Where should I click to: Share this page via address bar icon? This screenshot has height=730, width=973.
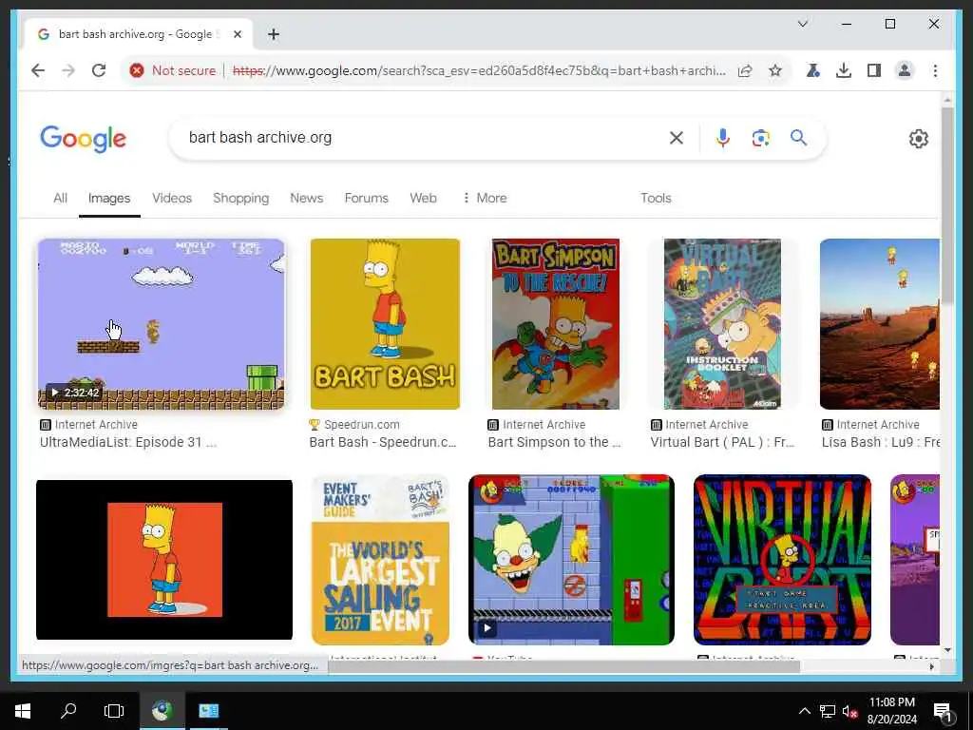(x=745, y=70)
